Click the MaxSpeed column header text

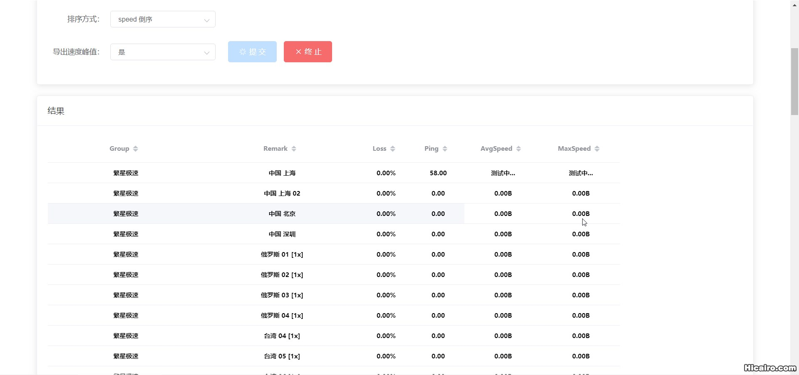coord(574,149)
